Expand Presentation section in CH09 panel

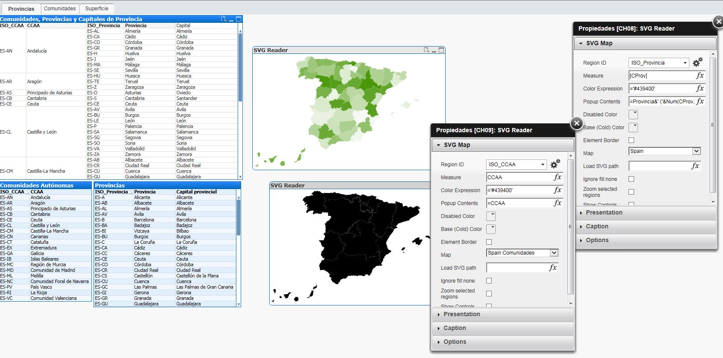coord(503,314)
